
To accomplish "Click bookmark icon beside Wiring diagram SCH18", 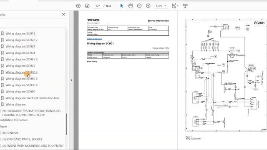I will pyautogui.click(x=3, y=33).
